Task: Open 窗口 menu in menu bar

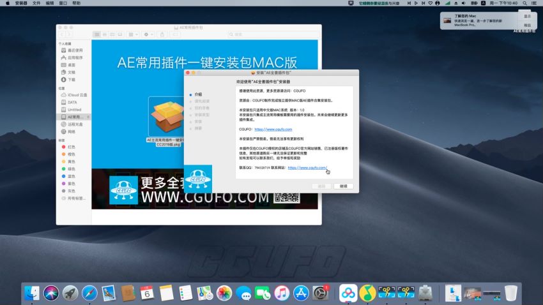Action: pyautogui.click(x=63, y=3)
